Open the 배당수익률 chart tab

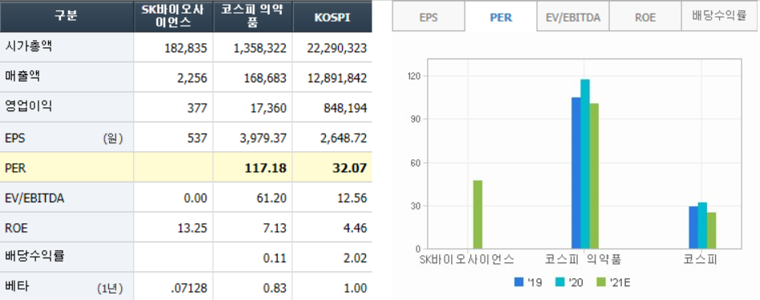point(719,17)
